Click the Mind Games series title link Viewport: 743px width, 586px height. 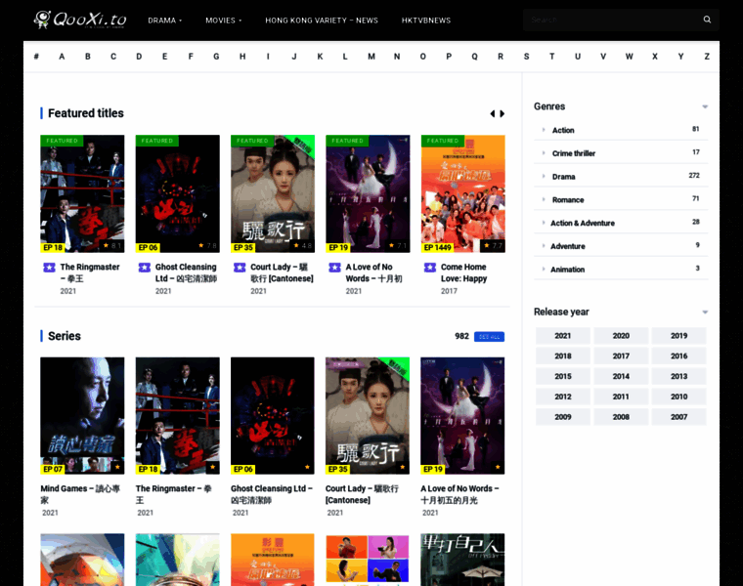pyautogui.click(x=80, y=494)
